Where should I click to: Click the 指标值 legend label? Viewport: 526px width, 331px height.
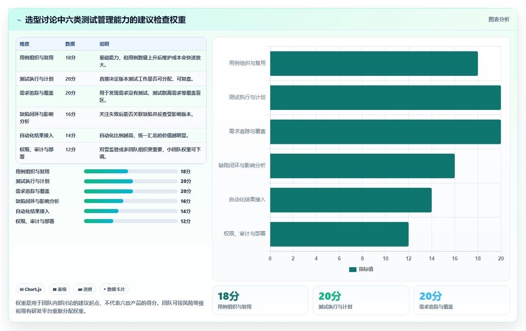[x=366, y=269]
